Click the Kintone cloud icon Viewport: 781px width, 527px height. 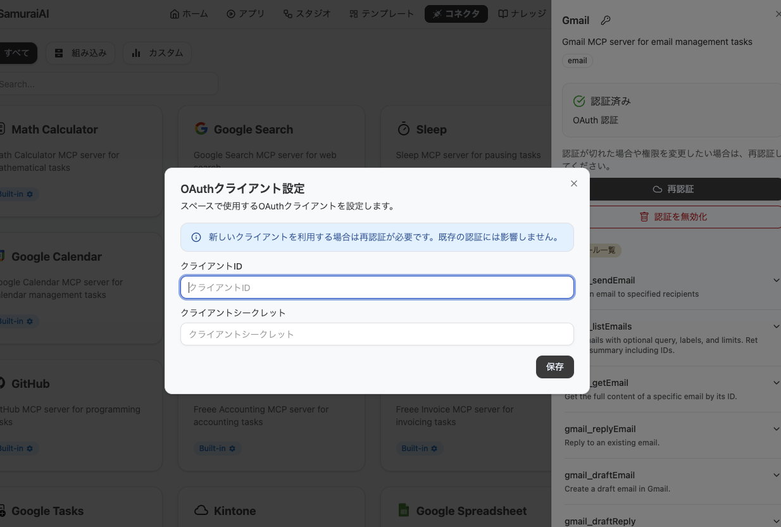click(201, 511)
